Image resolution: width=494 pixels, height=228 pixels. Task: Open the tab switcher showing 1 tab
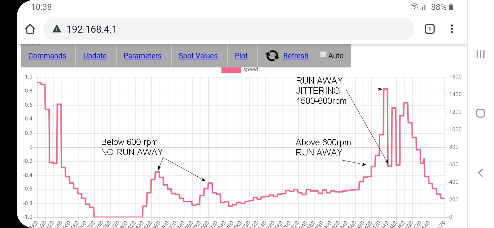point(429,29)
